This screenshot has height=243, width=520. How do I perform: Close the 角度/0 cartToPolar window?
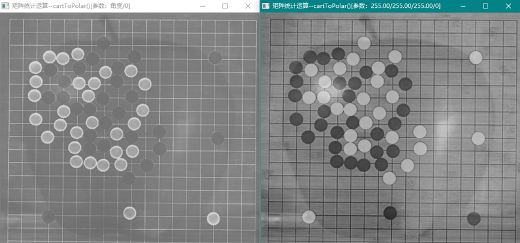click(x=248, y=6)
